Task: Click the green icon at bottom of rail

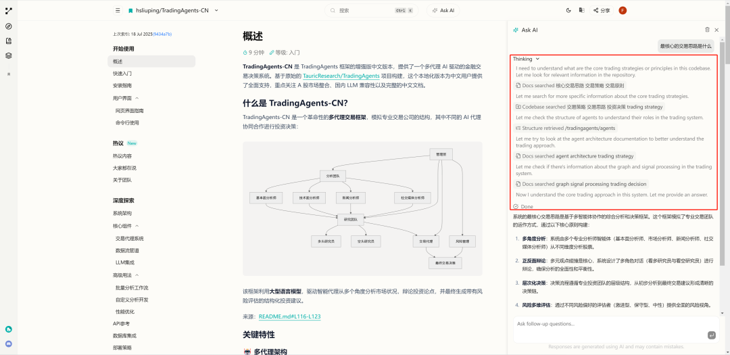Action: tap(9, 329)
